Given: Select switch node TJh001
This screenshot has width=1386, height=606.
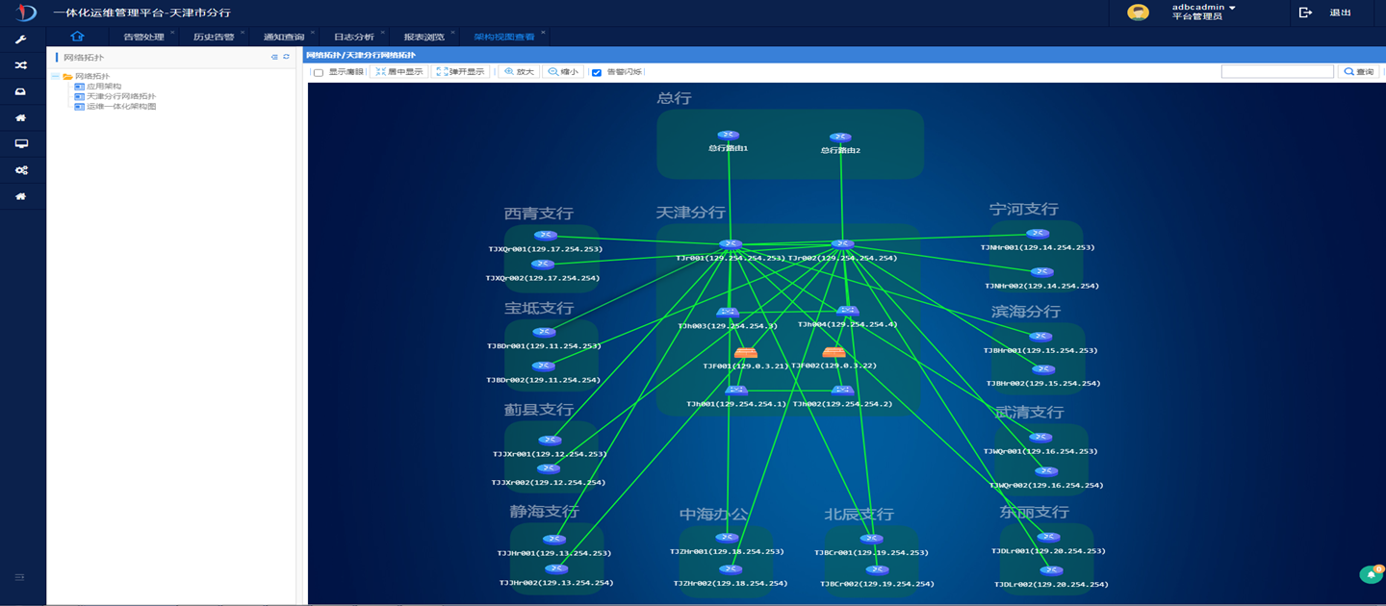Looking at the screenshot, I should (x=736, y=391).
